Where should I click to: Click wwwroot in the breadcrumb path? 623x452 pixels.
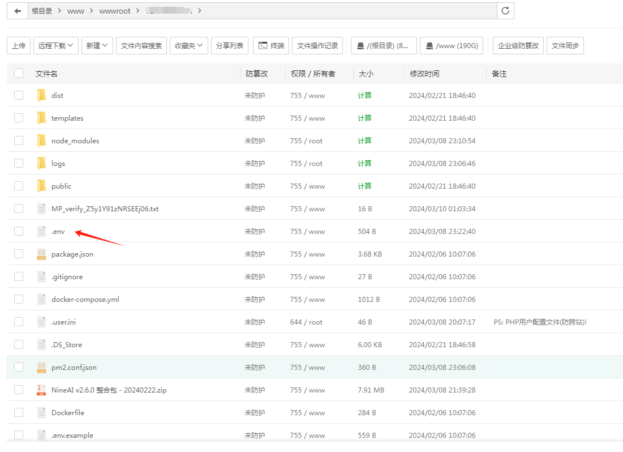(115, 10)
